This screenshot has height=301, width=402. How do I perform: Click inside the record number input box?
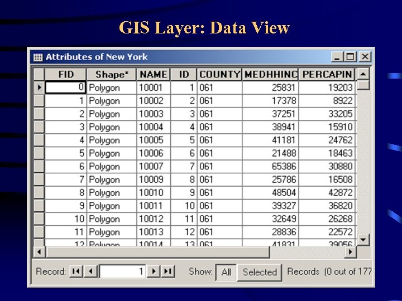pyautogui.click(x=122, y=271)
